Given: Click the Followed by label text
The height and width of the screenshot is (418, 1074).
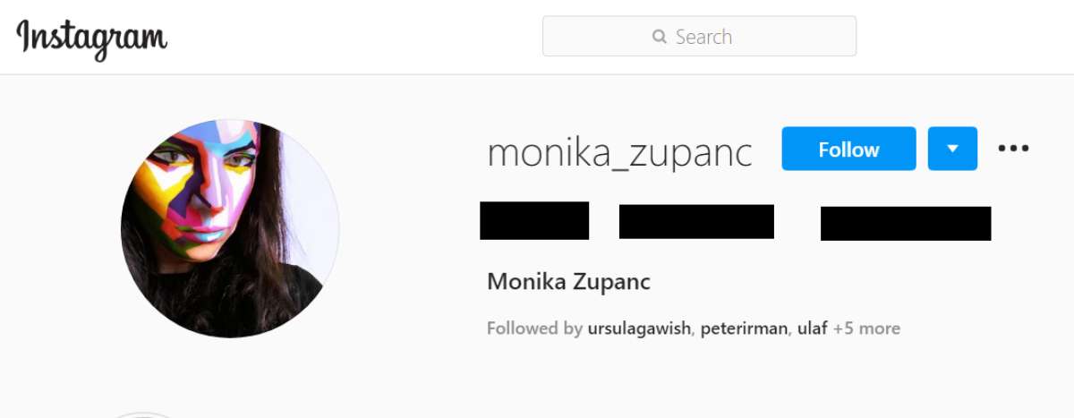Looking at the screenshot, I should pos(534,328).
